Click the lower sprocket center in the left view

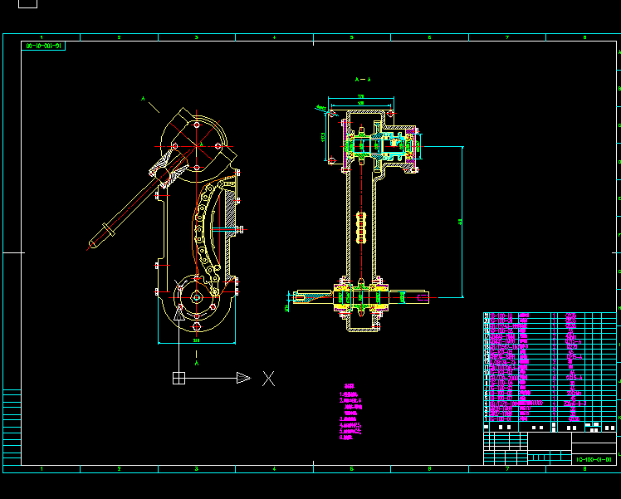point(197,297)
